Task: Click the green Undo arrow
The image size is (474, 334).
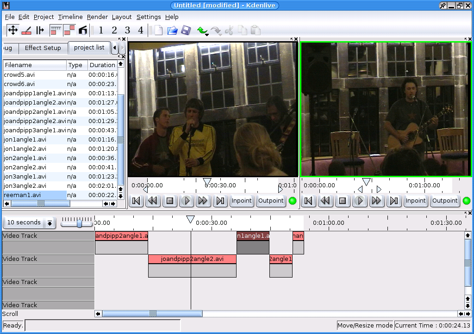Action: [201, 31]
